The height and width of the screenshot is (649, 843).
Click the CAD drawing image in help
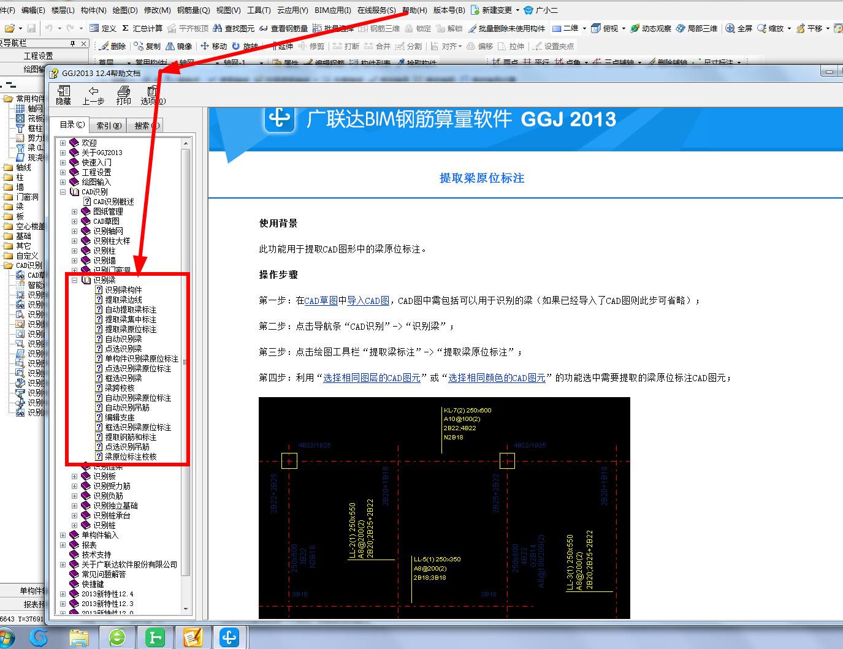click(x=444, y=507)
